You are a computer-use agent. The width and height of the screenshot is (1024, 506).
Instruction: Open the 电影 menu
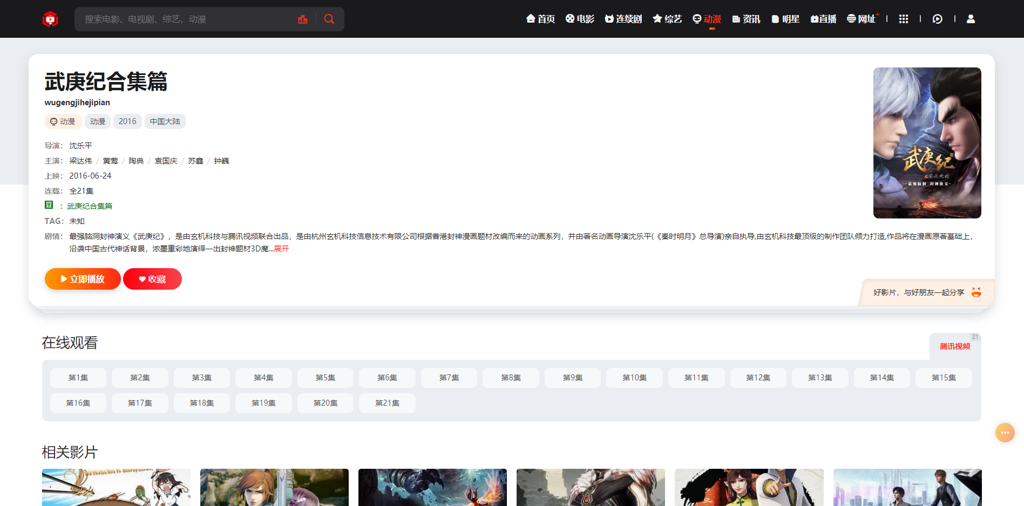(580, 19)
